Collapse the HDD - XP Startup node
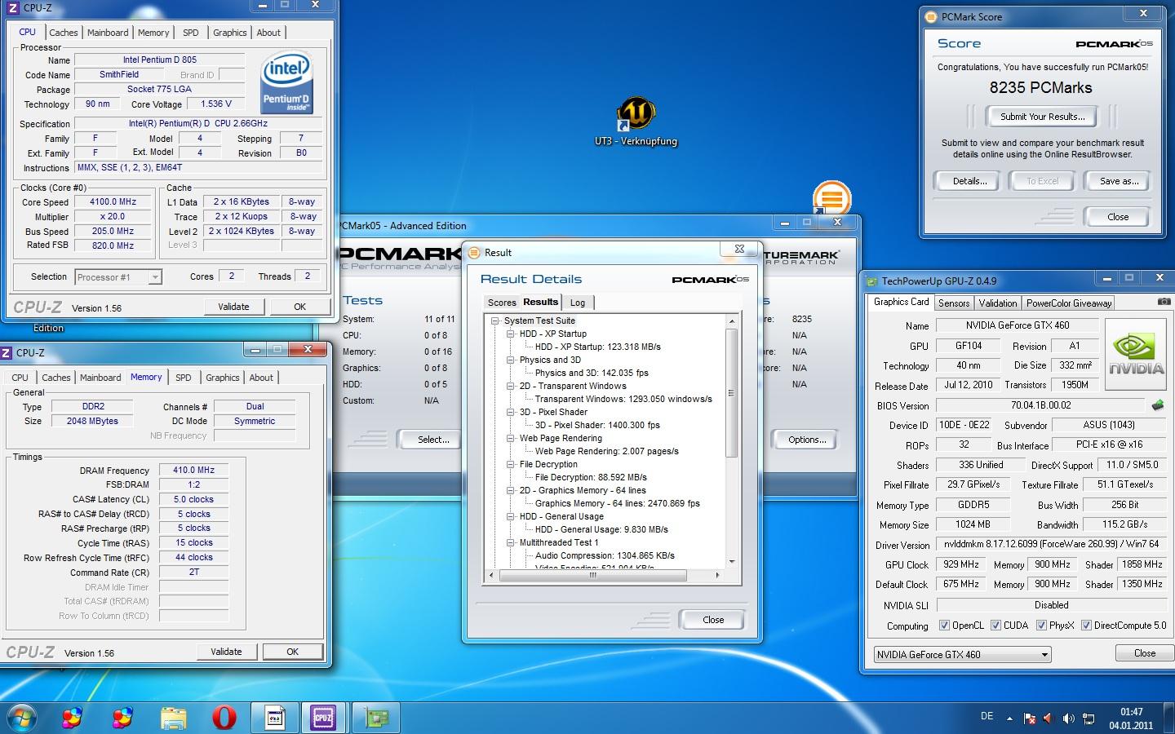1175x734 pixels. pos(510,334)
